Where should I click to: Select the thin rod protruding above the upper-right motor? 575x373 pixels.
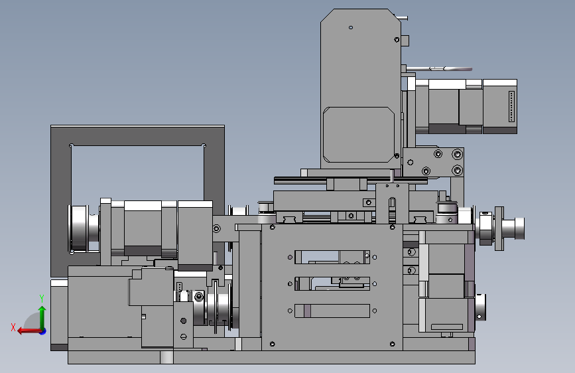439,68
